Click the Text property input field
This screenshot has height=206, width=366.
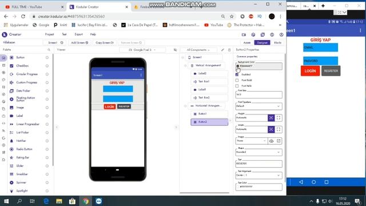tap(258, 164)
